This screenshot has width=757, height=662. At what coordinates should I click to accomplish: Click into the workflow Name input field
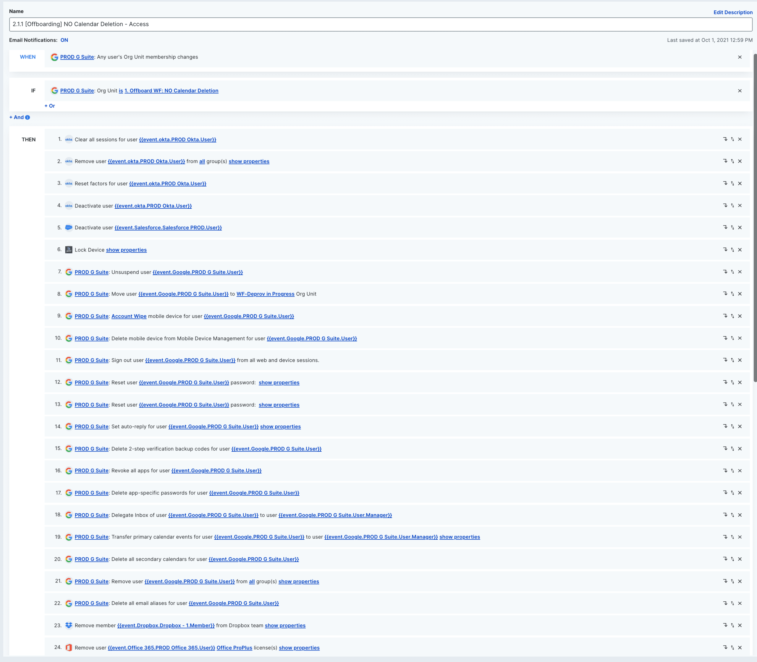point(381,24)
